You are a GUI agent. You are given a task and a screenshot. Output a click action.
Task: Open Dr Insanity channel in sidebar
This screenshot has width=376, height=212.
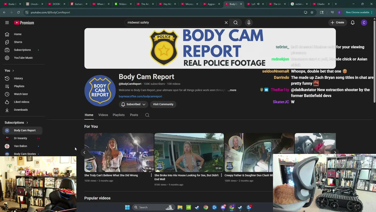coord(22,138)
